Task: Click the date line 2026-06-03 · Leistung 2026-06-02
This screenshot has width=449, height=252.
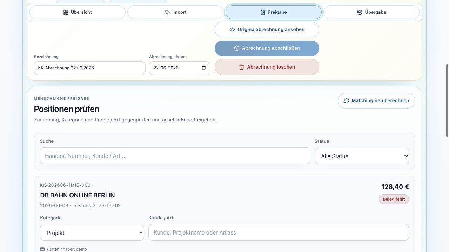Action: 80,205
